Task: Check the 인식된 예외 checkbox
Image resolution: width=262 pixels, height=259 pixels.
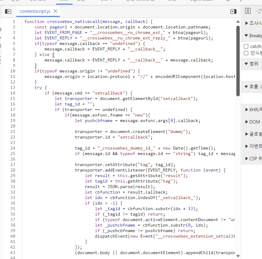Action: point(246,53)
